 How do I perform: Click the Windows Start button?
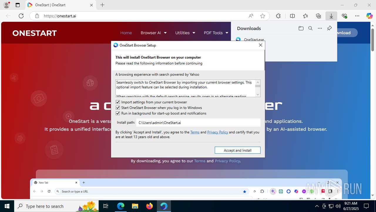coord(7,206)
